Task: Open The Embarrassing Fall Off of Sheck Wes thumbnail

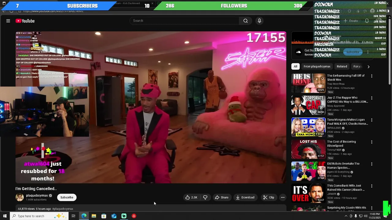Action: [x=308, y=83]
